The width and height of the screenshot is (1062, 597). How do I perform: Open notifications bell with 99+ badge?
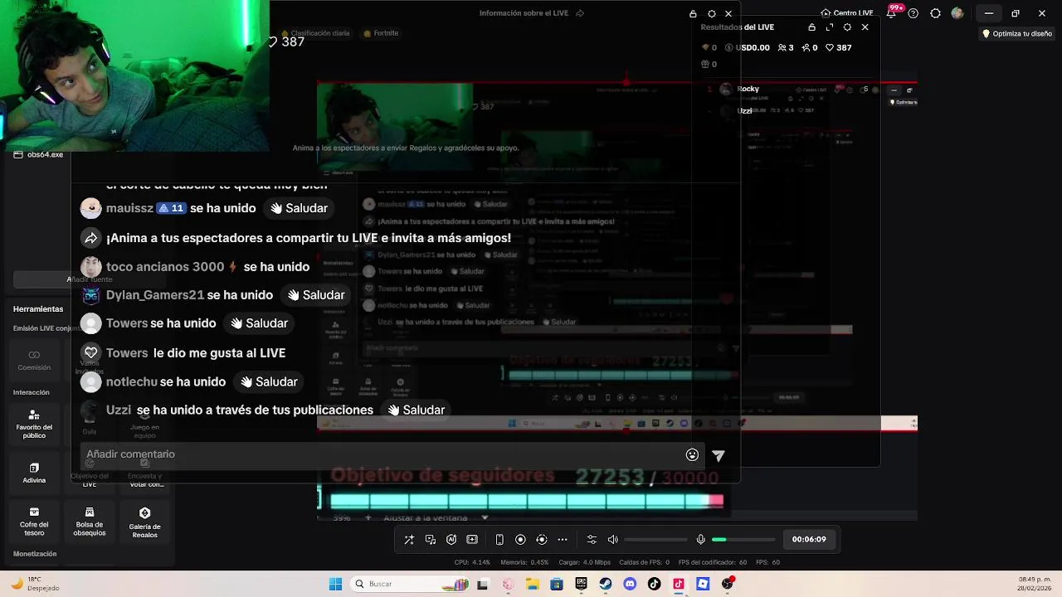[x=892, y=12]
